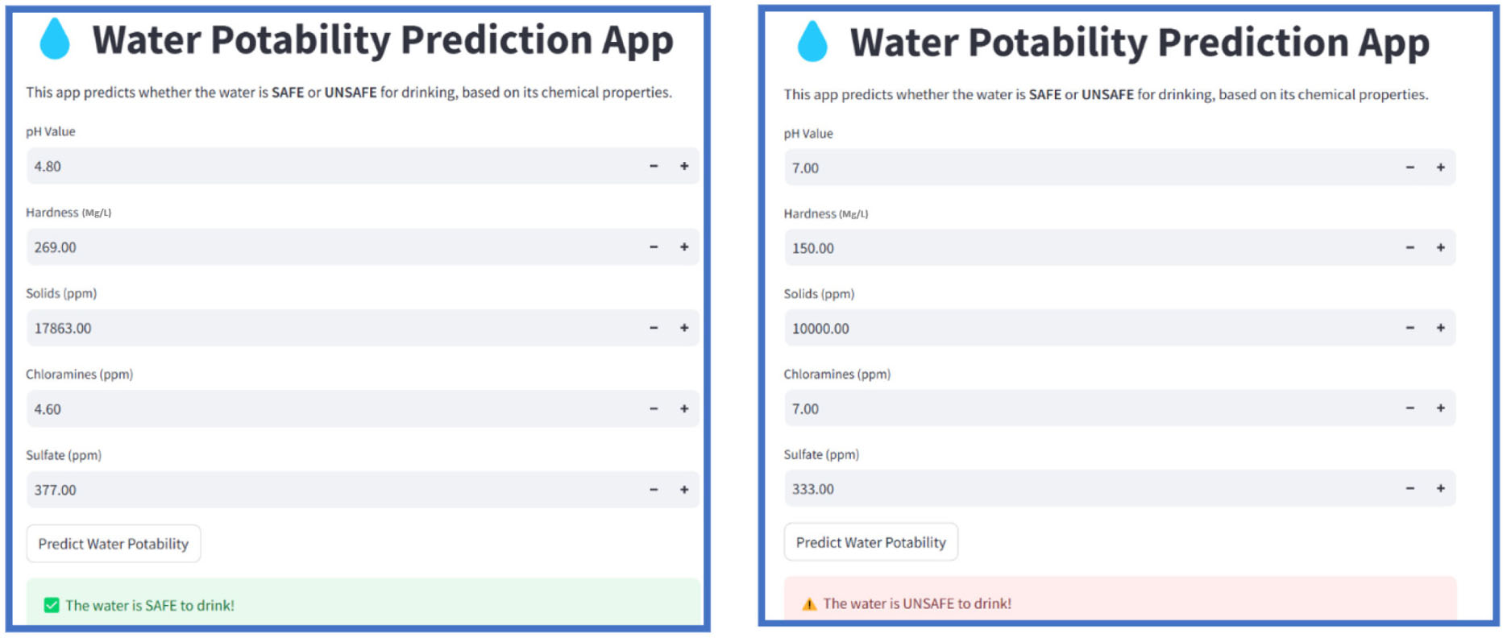Click the green checkmark icon in SAFE message
The height and width of the screenshot is (638, 1503).
pyautogui.click(x=52, y=605)
